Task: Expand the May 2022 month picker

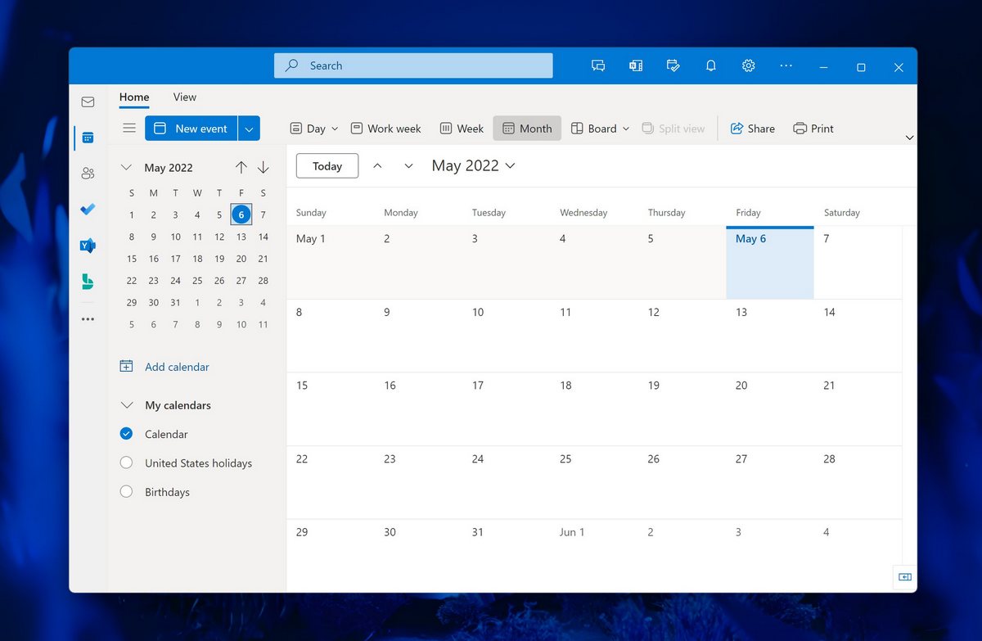Action: point(473,166)
